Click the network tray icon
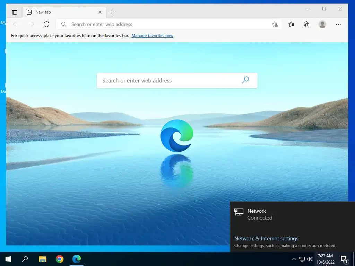This screenshot has width=355, height=266. (302, 259)
